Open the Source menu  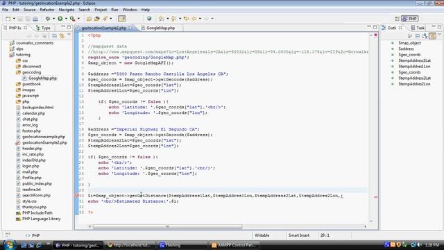(x=29, y=10)
